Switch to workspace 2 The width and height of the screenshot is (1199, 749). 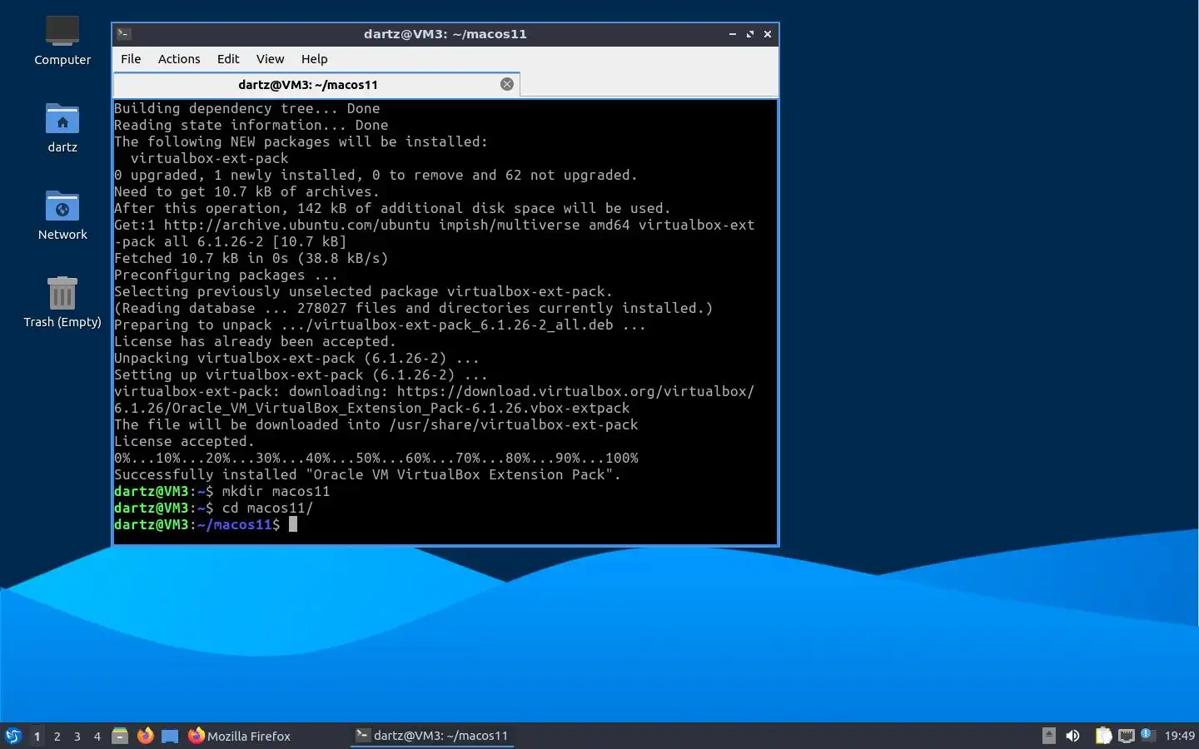[x=57, y=736]
